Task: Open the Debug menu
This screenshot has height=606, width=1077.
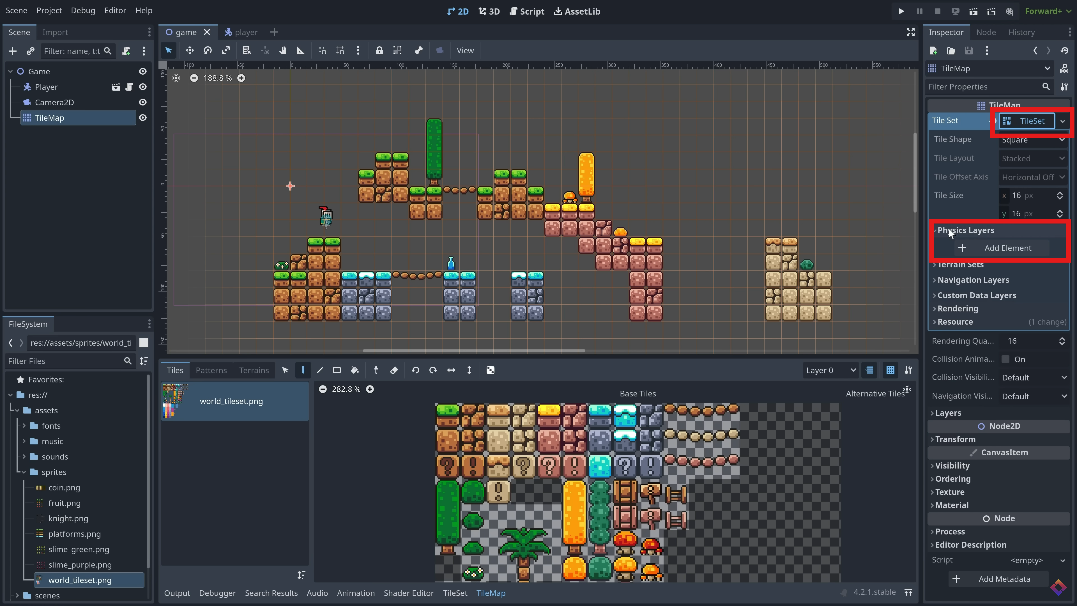Action: [x=83, y=10]
